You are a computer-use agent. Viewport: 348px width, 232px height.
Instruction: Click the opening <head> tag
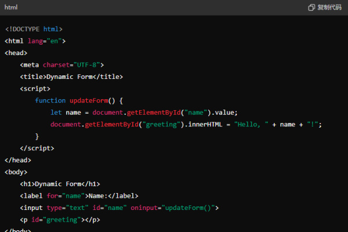pyautogui.click(x=16, y=53)
